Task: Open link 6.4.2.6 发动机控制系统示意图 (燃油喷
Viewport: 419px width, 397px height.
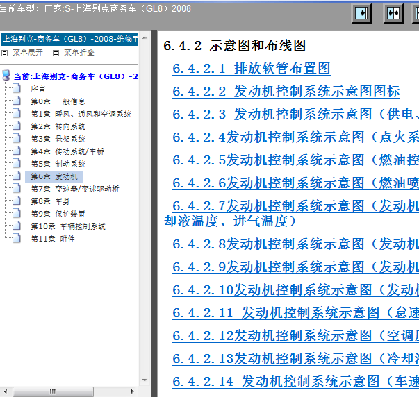Action: pos(295,183)
